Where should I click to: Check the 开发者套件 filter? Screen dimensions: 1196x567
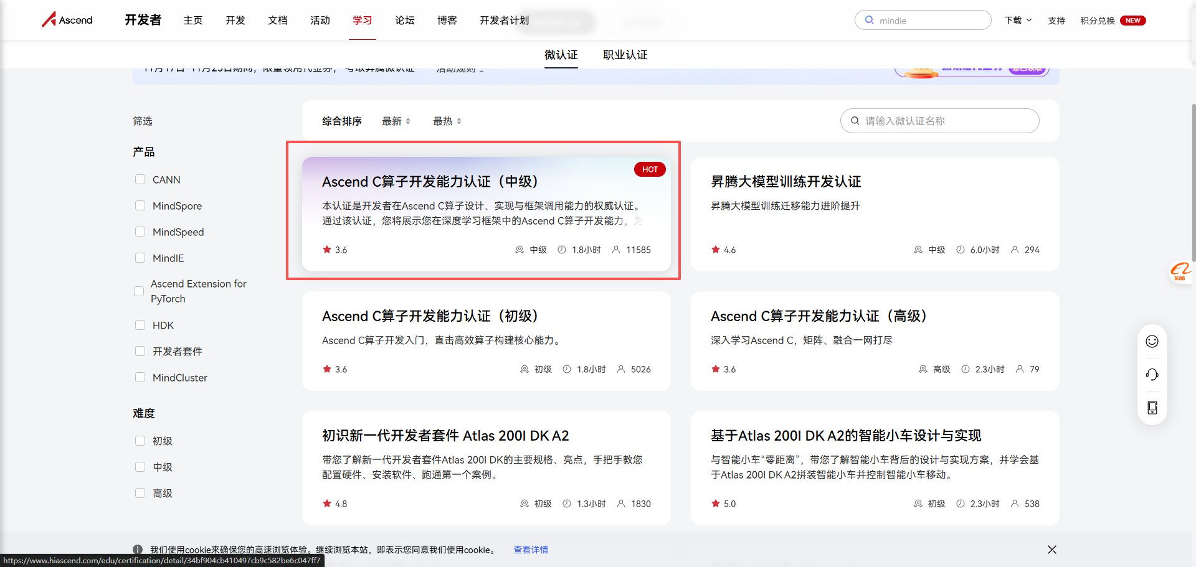(x=140, y=351)
